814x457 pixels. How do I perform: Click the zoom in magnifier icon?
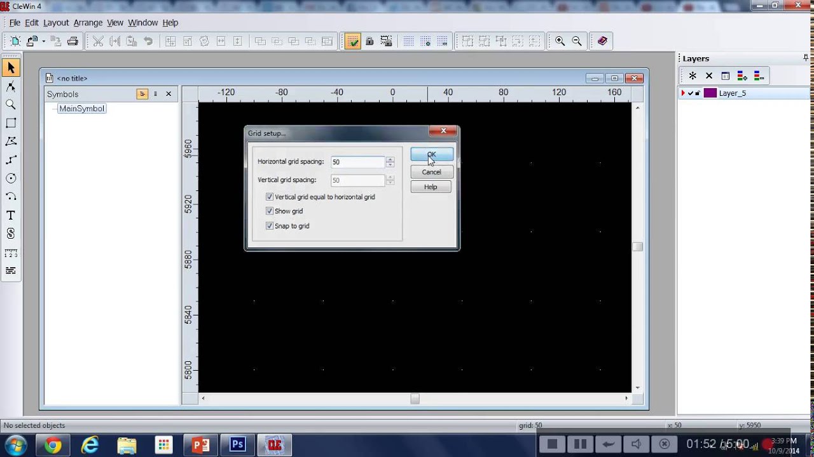click(560, 41)
